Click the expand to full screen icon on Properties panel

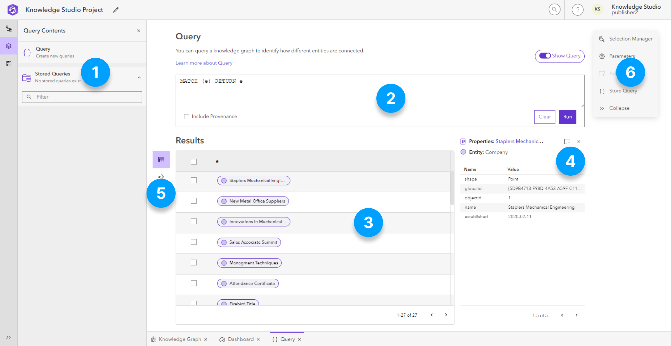(x=567, y=141)
